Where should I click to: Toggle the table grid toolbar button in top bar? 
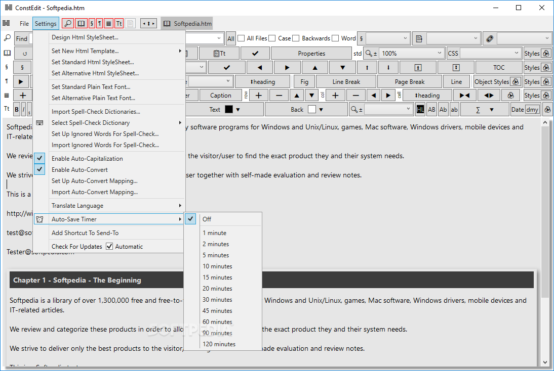click(109, 24)
